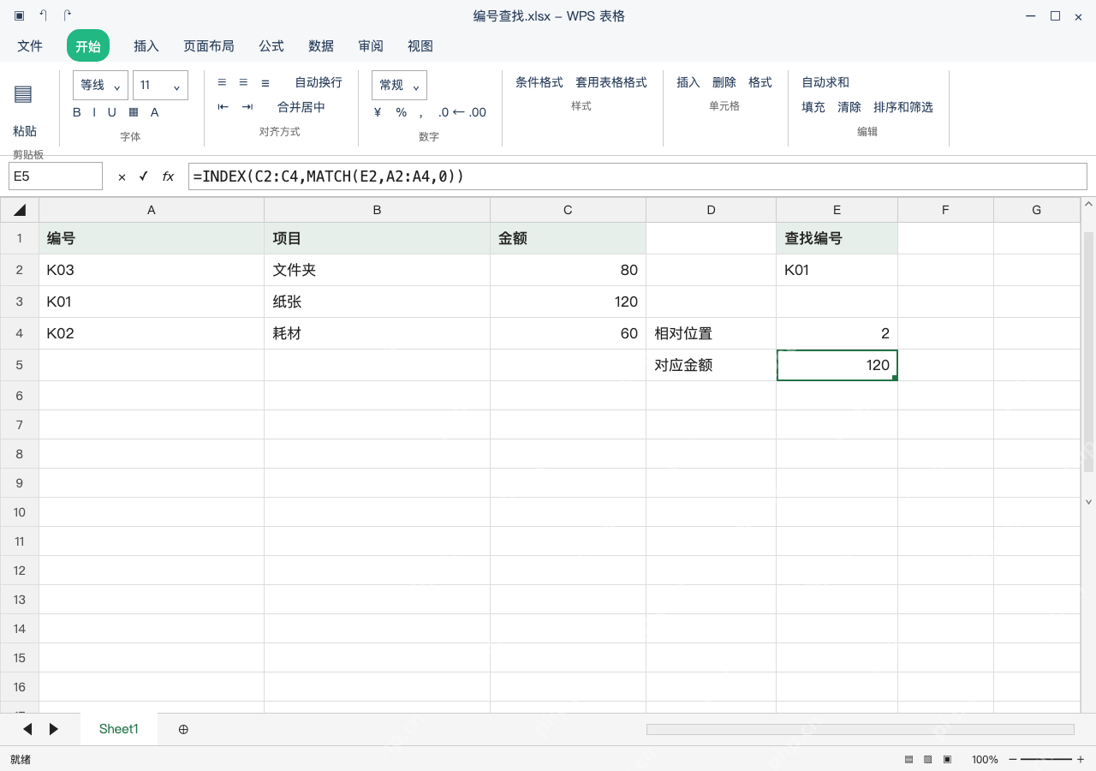Click the formula bar input field

pos(638,176)
